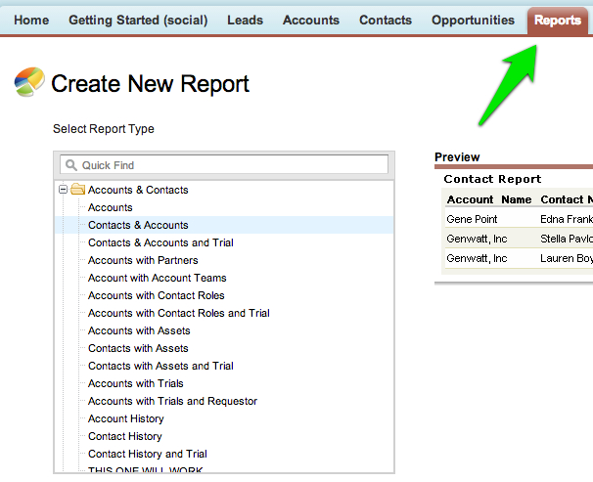Click the Create New Report logo icon
The image size is (593, 482).
coord(29,83)
